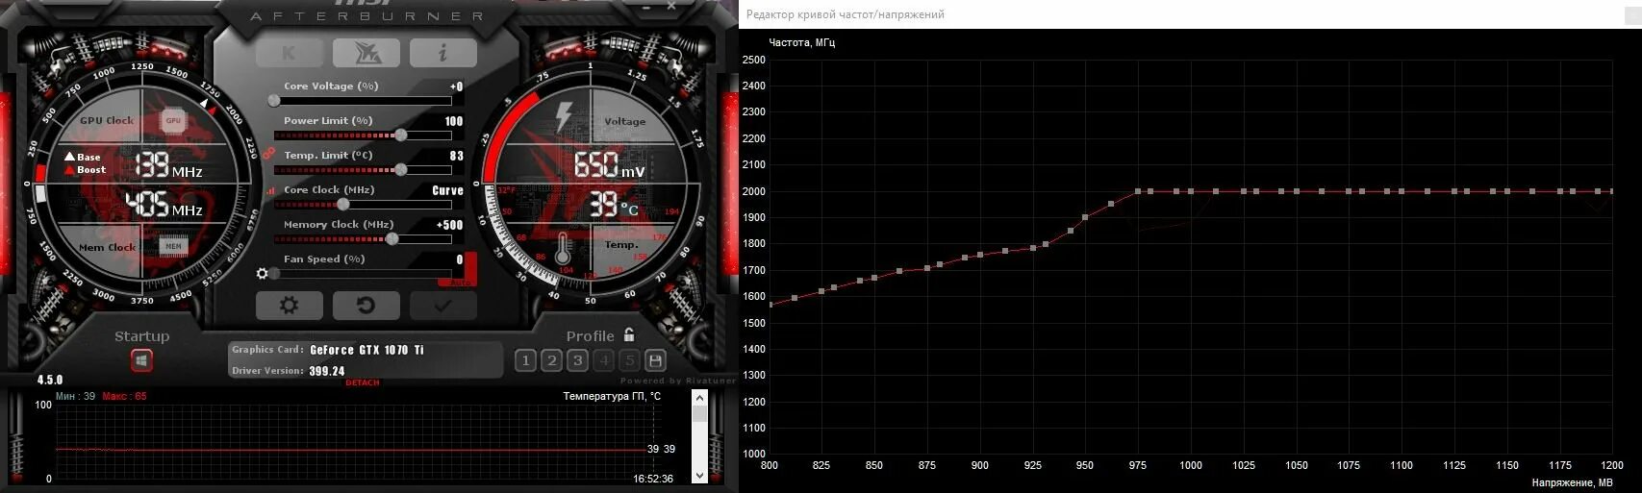Click the Core Clock slider handle
This screenshot has height=493, width=1642.
tap(342, 204)
